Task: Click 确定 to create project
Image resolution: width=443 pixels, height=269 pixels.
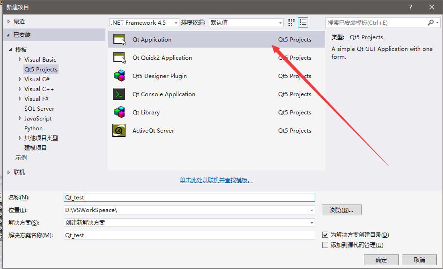Action: pyautogui.click(x=381, y=260)
